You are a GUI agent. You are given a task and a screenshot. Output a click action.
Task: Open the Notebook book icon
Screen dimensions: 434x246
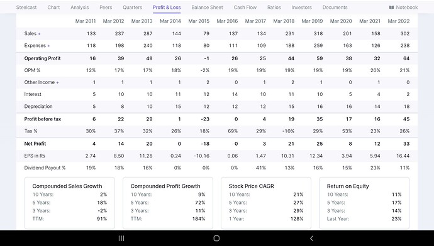point(391,8)
